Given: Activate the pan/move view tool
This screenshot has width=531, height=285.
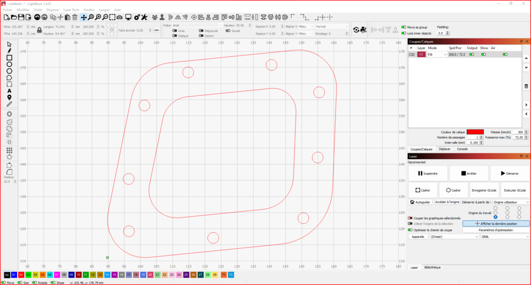Looking at the screenshot, I should pyautogui.click(x=83, y=17).
